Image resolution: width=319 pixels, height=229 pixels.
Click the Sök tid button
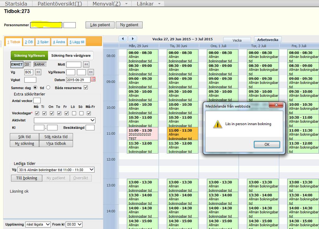coord(24,137)
